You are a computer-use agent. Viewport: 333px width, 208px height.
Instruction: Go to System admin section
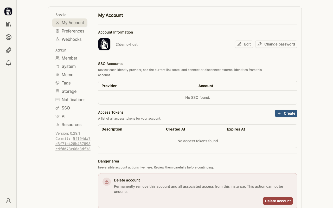(66, 66)
